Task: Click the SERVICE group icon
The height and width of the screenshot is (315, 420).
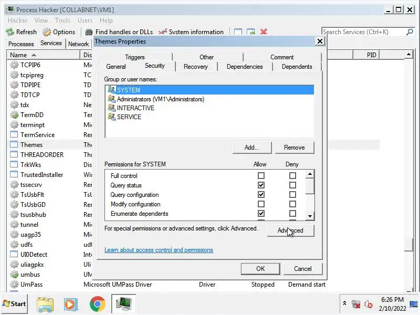Action: 111,117
